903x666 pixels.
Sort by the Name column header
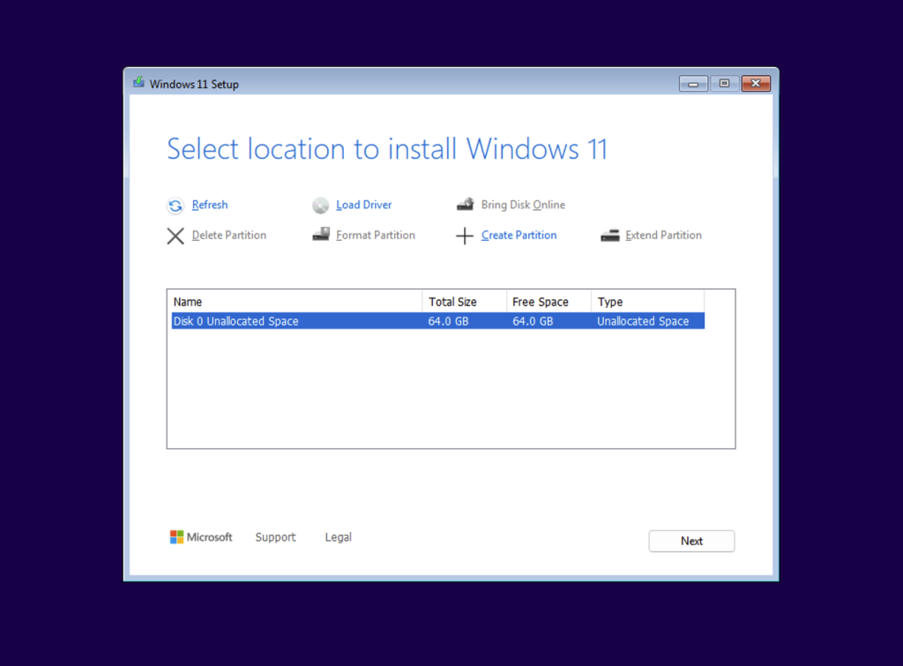(x=295, y=302)
